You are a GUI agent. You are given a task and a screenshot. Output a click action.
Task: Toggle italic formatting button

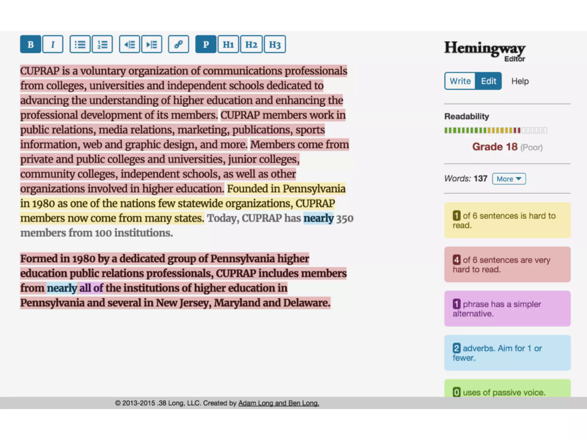[x=53, y=44]
